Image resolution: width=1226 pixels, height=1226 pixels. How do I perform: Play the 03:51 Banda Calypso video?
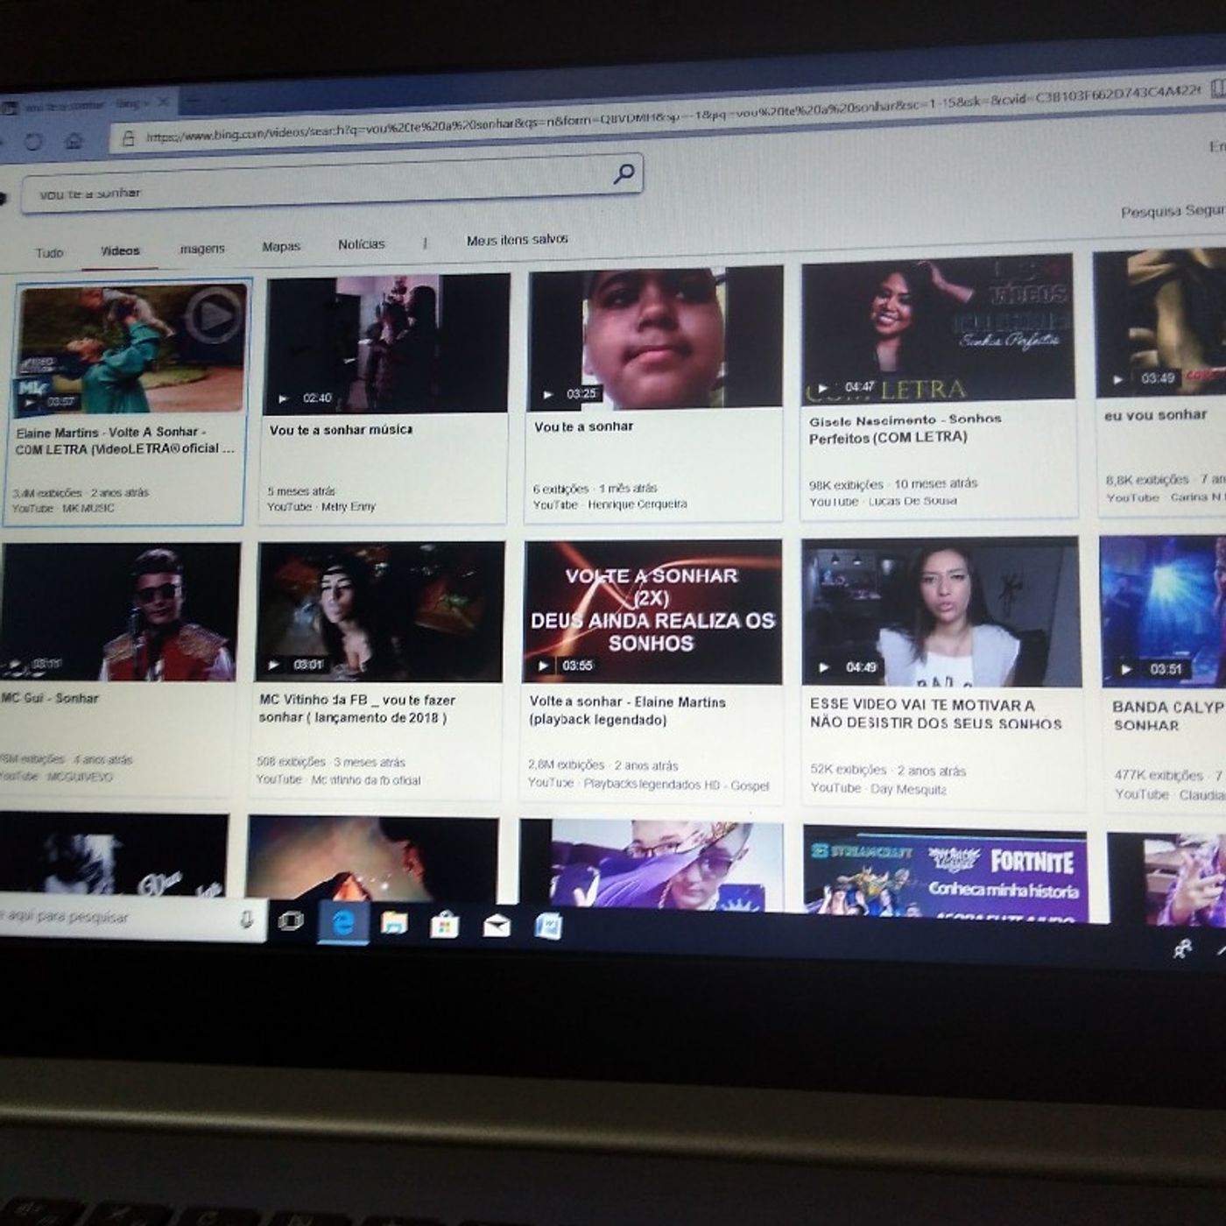(1163, 611)
